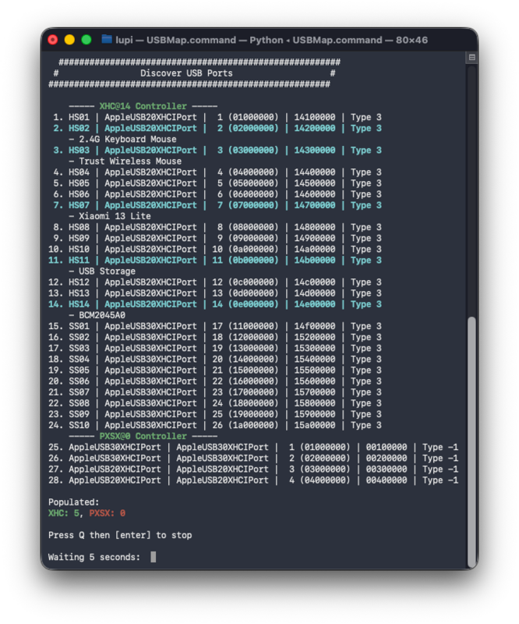Click the SS08 port row
The height and width of the screenshot is (624, 519).
tap(215, 403)
